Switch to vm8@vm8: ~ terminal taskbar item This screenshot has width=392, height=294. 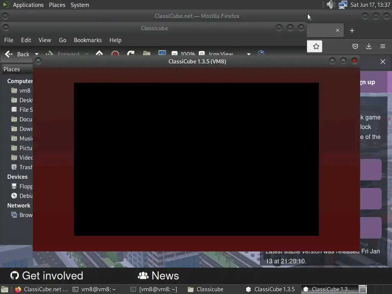[x=94, y=289]
